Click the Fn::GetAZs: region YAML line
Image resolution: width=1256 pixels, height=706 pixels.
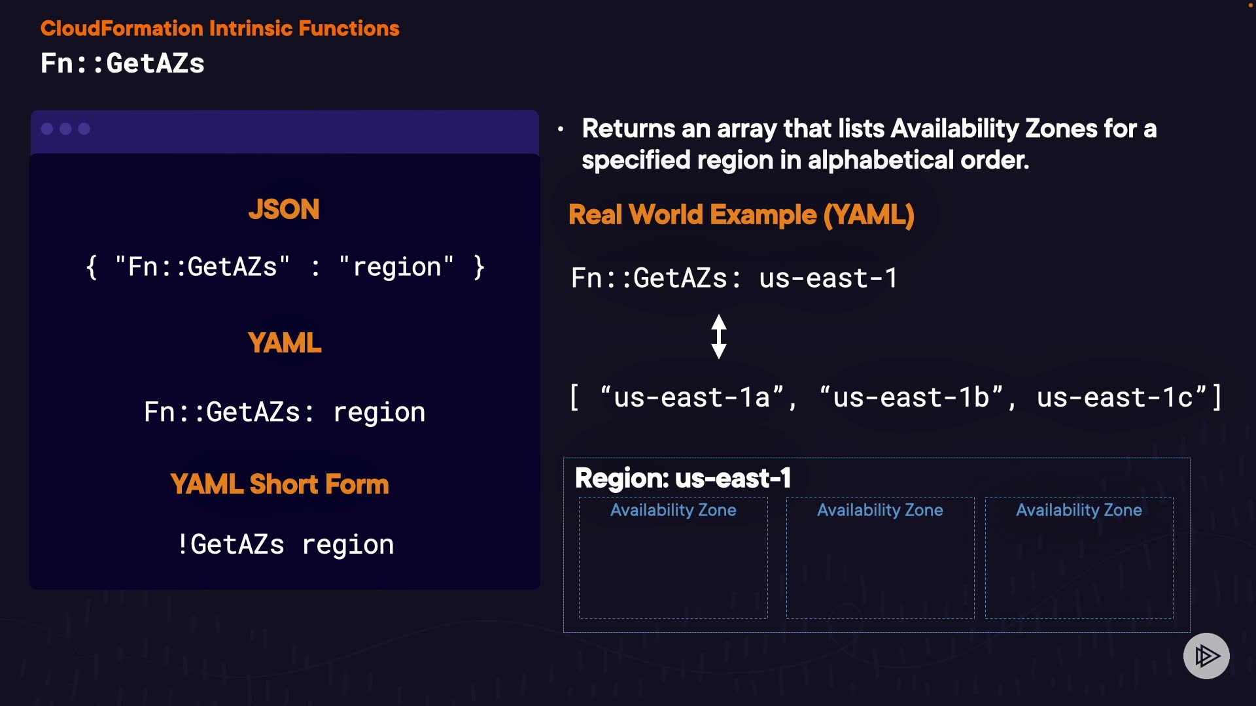pyautogui.click(x=285, y=412)
